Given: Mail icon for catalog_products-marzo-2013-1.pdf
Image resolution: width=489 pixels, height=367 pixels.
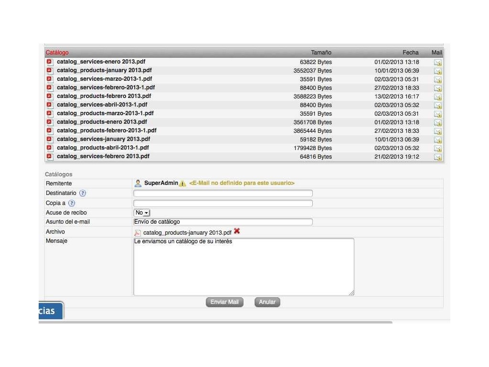Looking at the screenshot, I should pyautogui.click(x=438, y=114).
